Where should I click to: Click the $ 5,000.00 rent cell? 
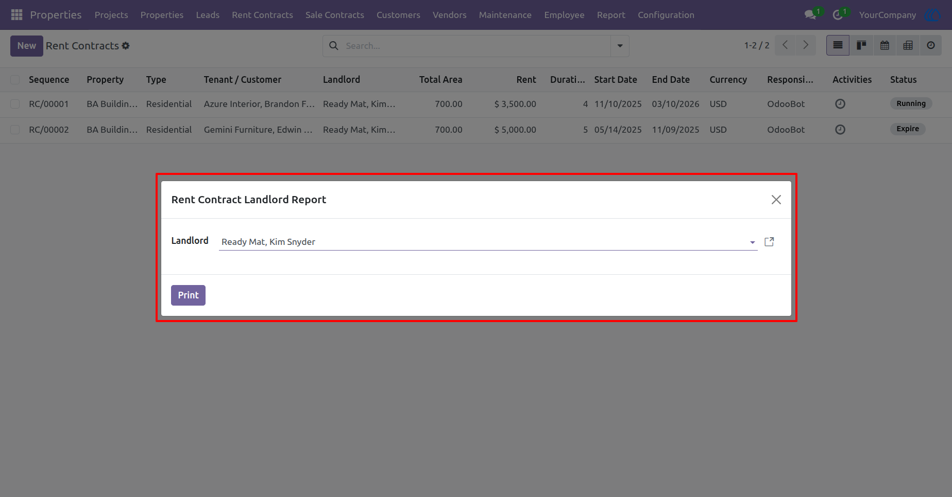pyautogui.click(x=515, y=130)
